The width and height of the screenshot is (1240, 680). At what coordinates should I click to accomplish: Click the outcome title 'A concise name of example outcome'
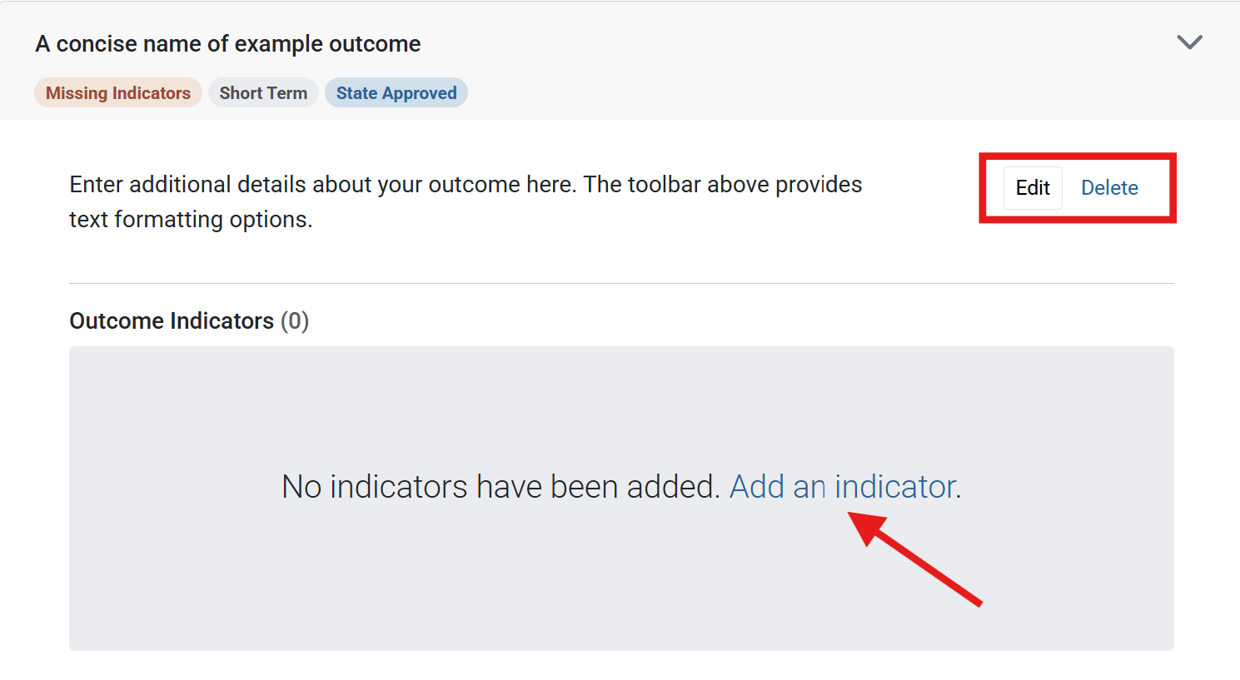tap(228, 44)
